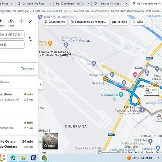Select the flight travel mode icon

point(22,21)
